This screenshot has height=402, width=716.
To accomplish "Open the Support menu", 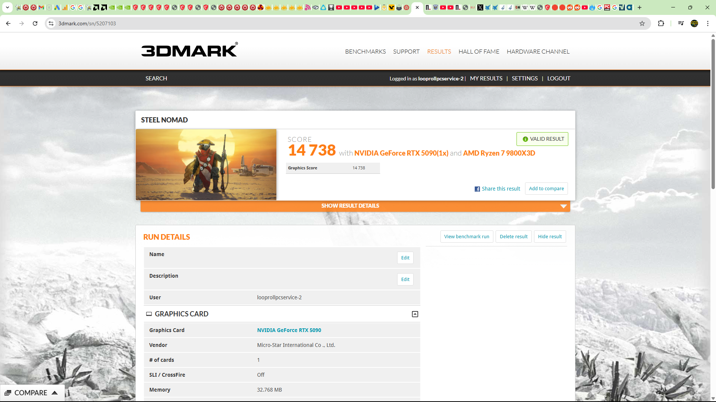I will click(406, 52).
